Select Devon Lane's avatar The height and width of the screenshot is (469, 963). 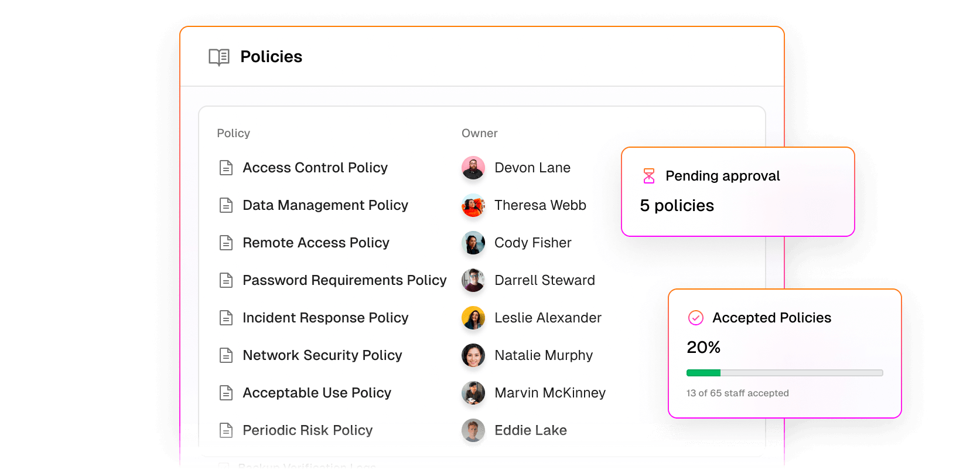(x=473, y=168)
